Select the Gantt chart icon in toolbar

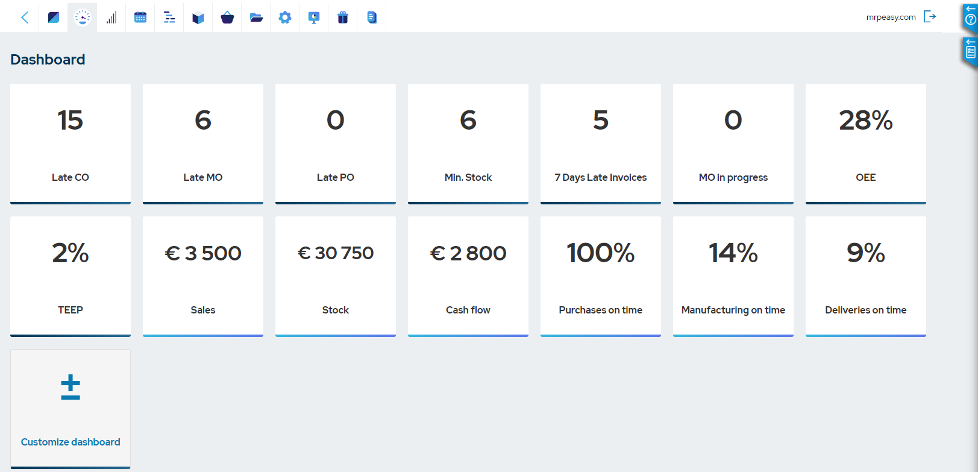pyautogui.click(x=169, y=17)
